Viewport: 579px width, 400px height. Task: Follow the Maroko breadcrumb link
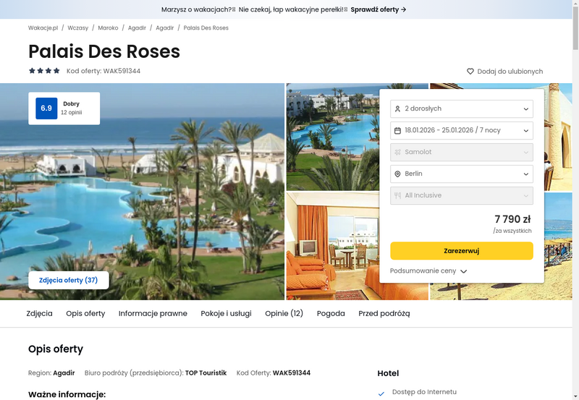coord(108,27)
